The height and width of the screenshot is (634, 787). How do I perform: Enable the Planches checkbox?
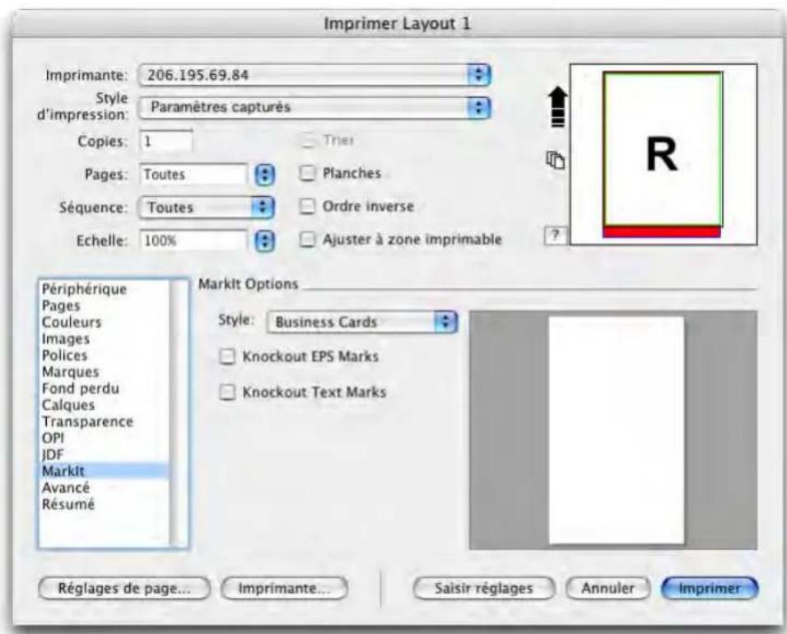[307, 173]
